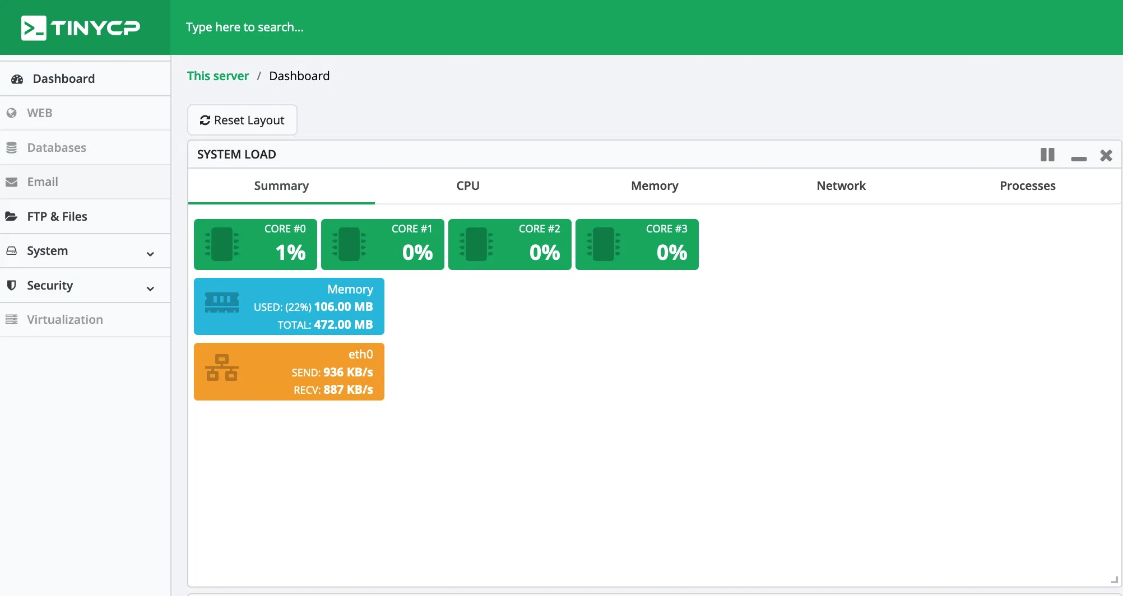
Task: Click the System drive icon
Action: pos(11,251)
